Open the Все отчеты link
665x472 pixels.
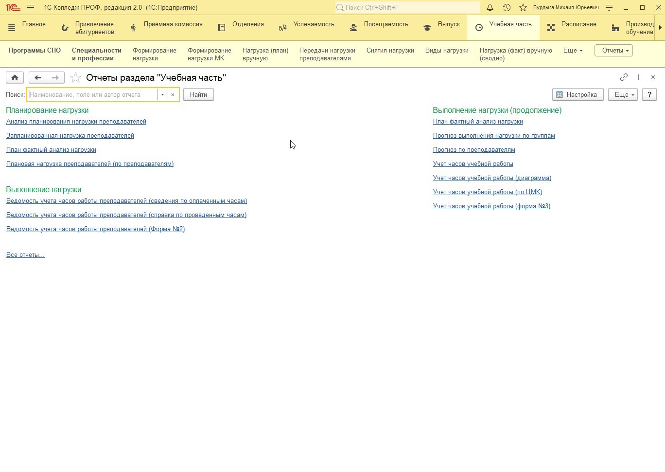pyautogui.click(x=25, y=255)
